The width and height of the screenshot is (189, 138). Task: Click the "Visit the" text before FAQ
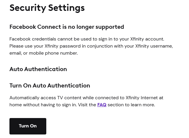(87, 105)
